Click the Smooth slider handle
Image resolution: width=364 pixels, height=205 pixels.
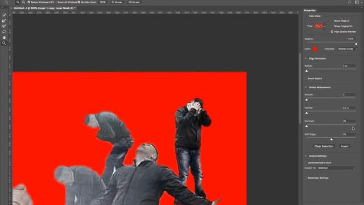(307, 100)
